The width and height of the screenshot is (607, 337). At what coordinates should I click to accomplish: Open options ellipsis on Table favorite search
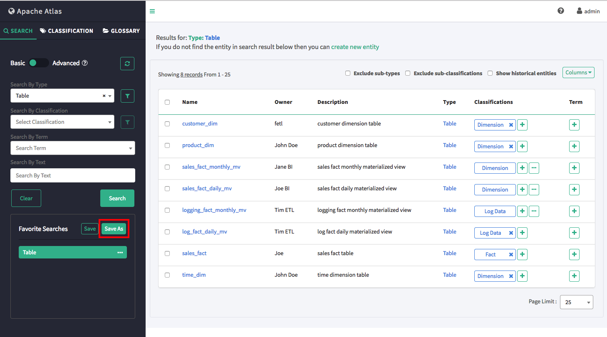[120, 253]
